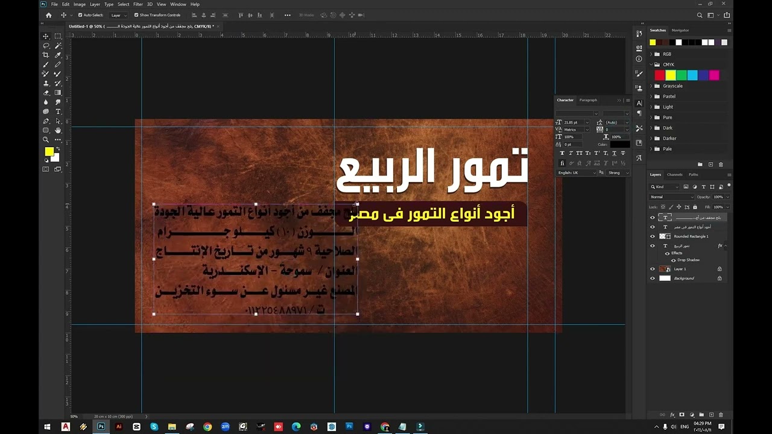The image size is (772, 434).
Task: Toggle Drop Shadow effect visibility
Action: pos(673,260)
